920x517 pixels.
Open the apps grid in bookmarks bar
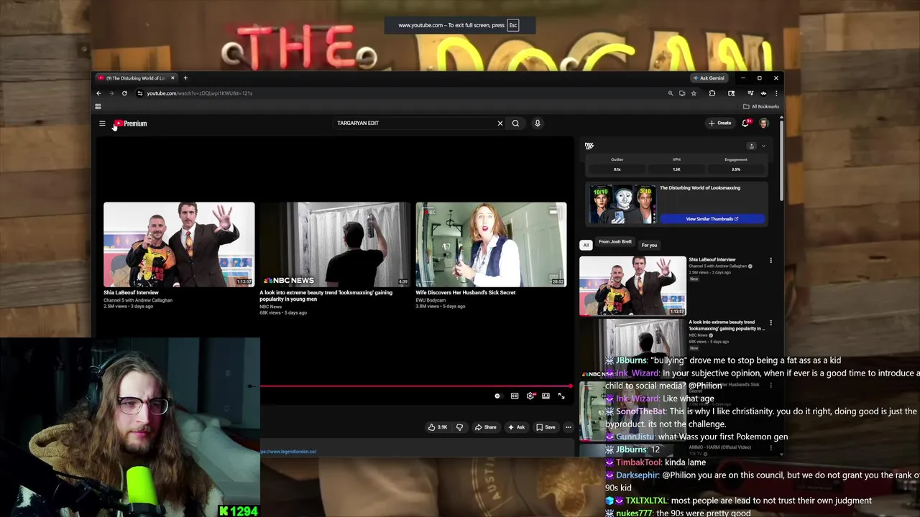click(x=98, y=106)
